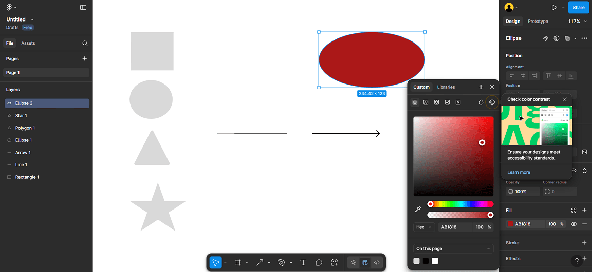Remove the AB1818 fill with minus
This screenshot has width=592, height=272.
584,224
